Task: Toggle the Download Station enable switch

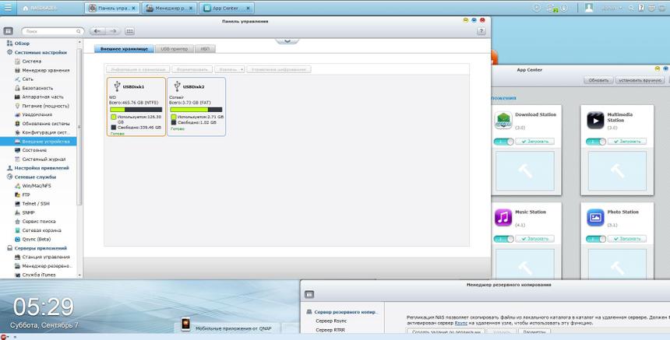Action: (x=503, y=142)
